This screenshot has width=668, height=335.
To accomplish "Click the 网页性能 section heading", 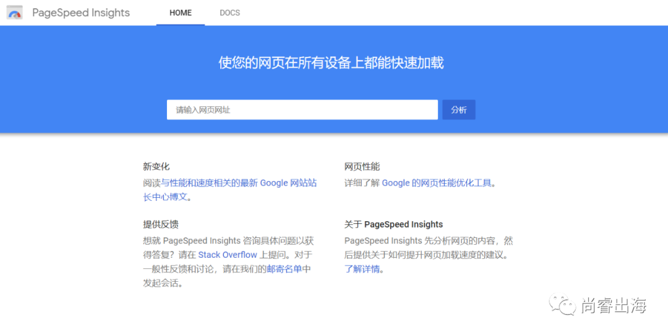I will 362,166.
